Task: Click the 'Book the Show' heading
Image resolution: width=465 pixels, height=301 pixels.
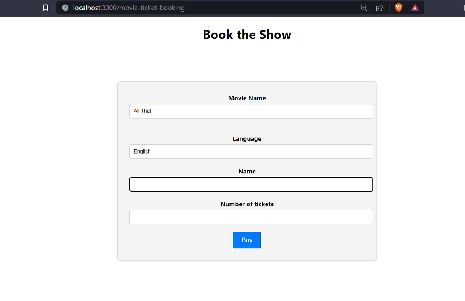Action: click(247, 35)
